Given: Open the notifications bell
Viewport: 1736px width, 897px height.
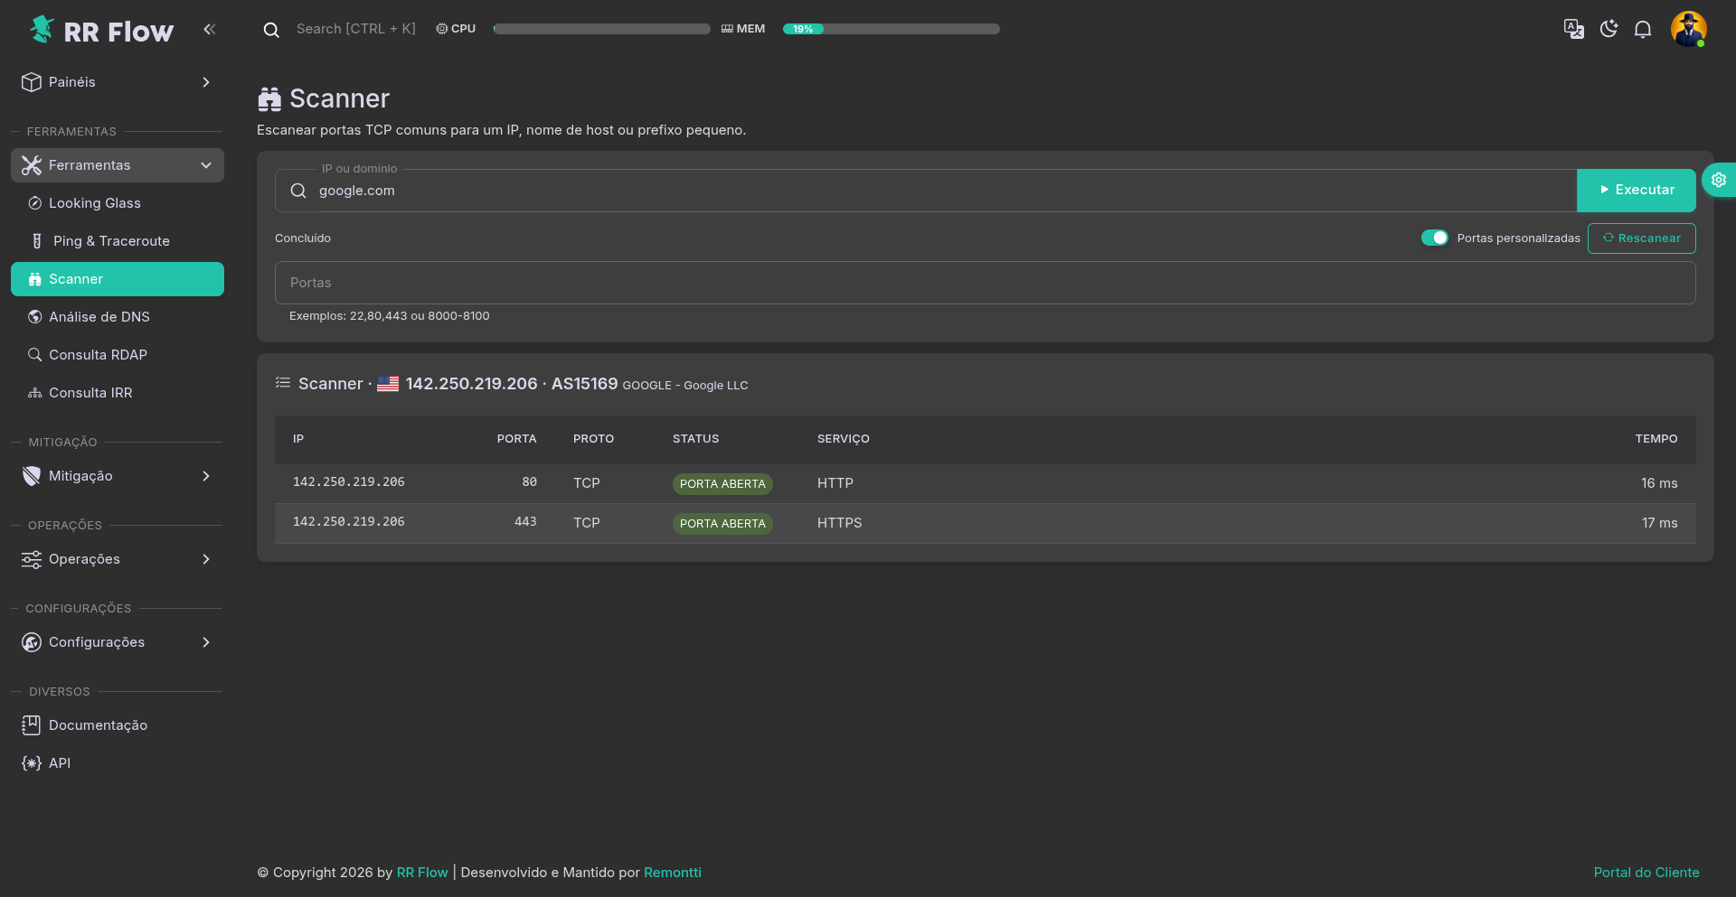Looking at the screenshot, I should click(1643, 29).
